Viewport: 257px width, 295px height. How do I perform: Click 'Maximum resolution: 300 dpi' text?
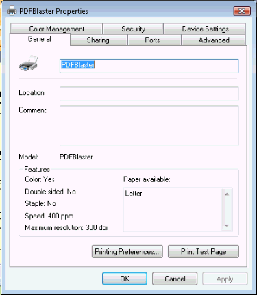click(x=66, y=228)
